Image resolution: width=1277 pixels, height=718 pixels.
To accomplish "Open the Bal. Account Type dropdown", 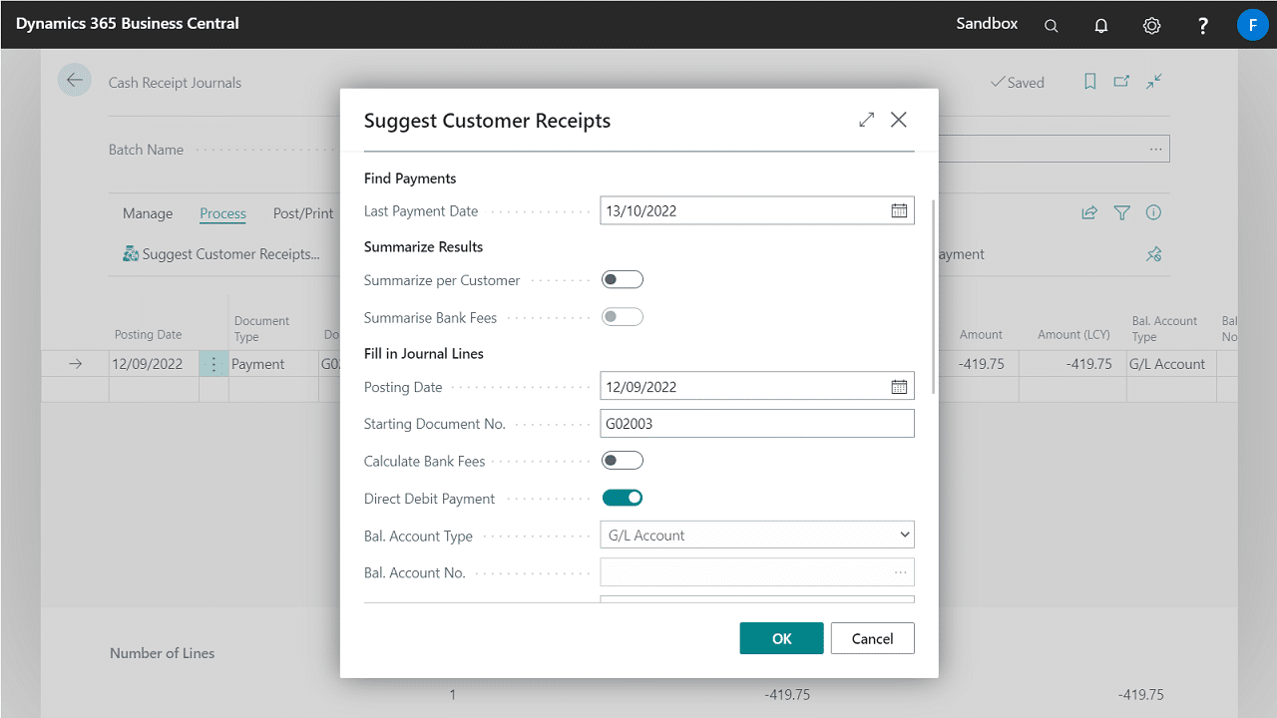I will [756, 536].
